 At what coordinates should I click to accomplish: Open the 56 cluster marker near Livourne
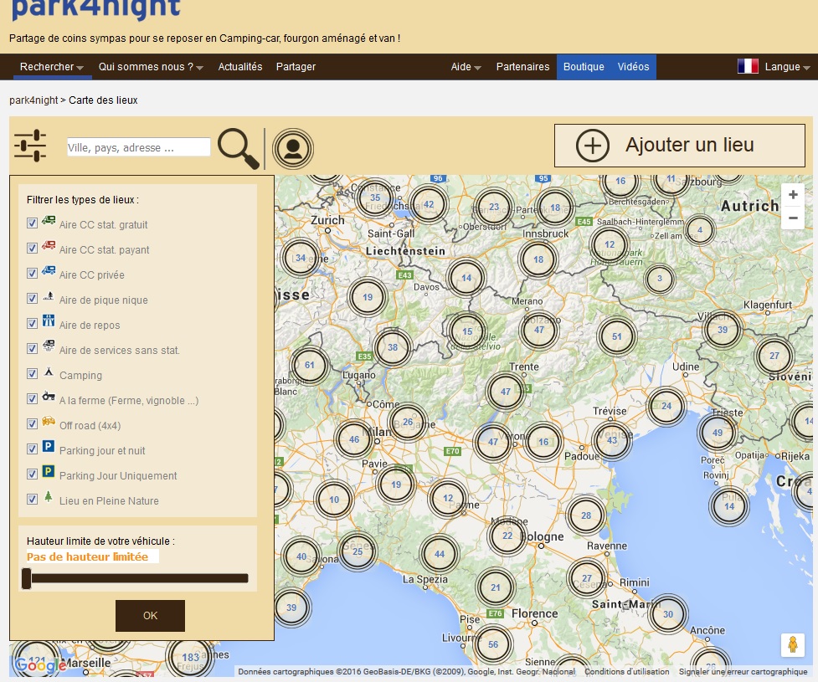point(493,644)
